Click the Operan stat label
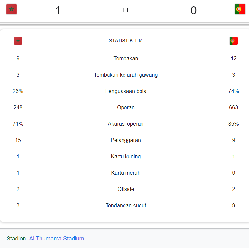 (x=126, y=107)
